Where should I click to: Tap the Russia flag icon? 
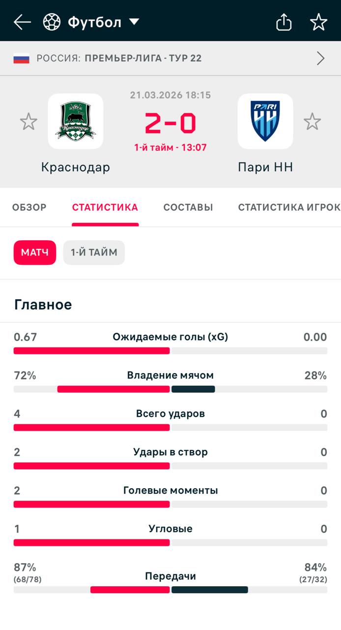point(21,59)
